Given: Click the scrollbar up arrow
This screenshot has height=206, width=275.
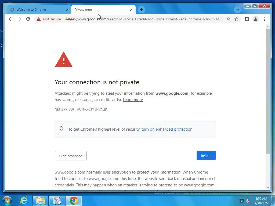Looking at the screenshot, I should click(268, 27).
